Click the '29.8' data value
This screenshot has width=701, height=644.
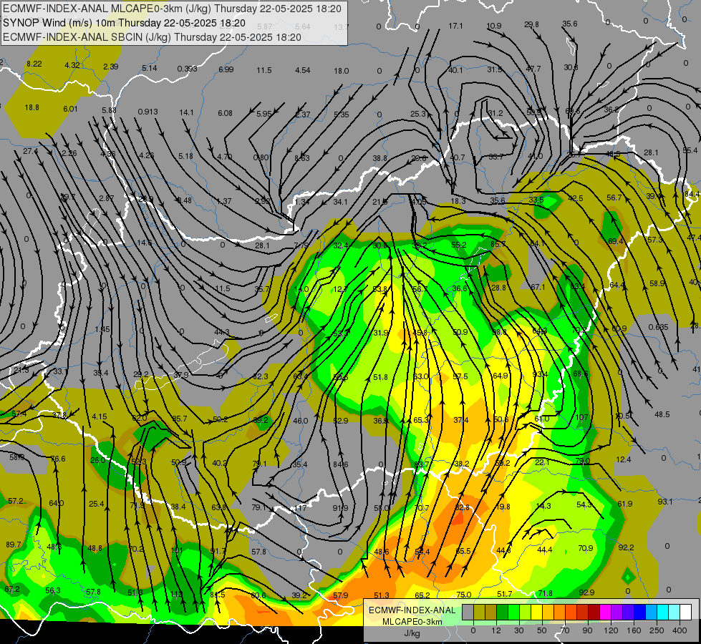click(531, 24)
